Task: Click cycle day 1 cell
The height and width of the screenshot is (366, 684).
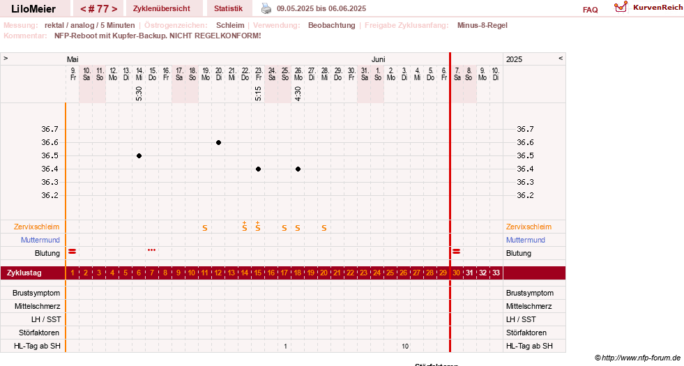Action: pos(73,273)
